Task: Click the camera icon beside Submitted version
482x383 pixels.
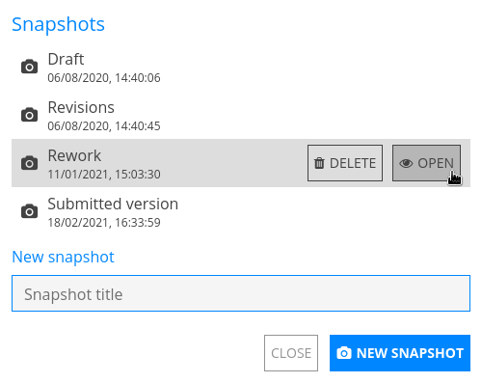Action: (29, 211)
